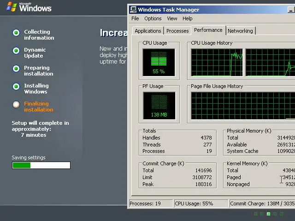The width and height of the screenshot is (295, 221).
Task: Click the PF Usage 138 MB gauge
Action: click(x=159, y=105)
